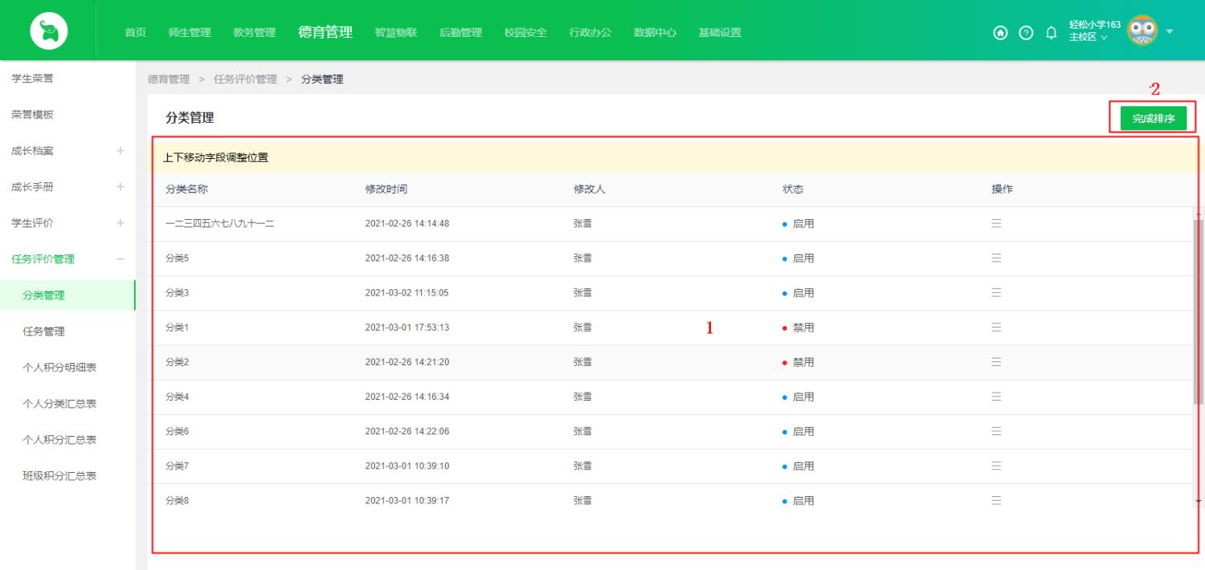Viewport: 1205px width, 570px height.
Task: Click the drag handle icon for 分类4
Action: coord(996,396)
